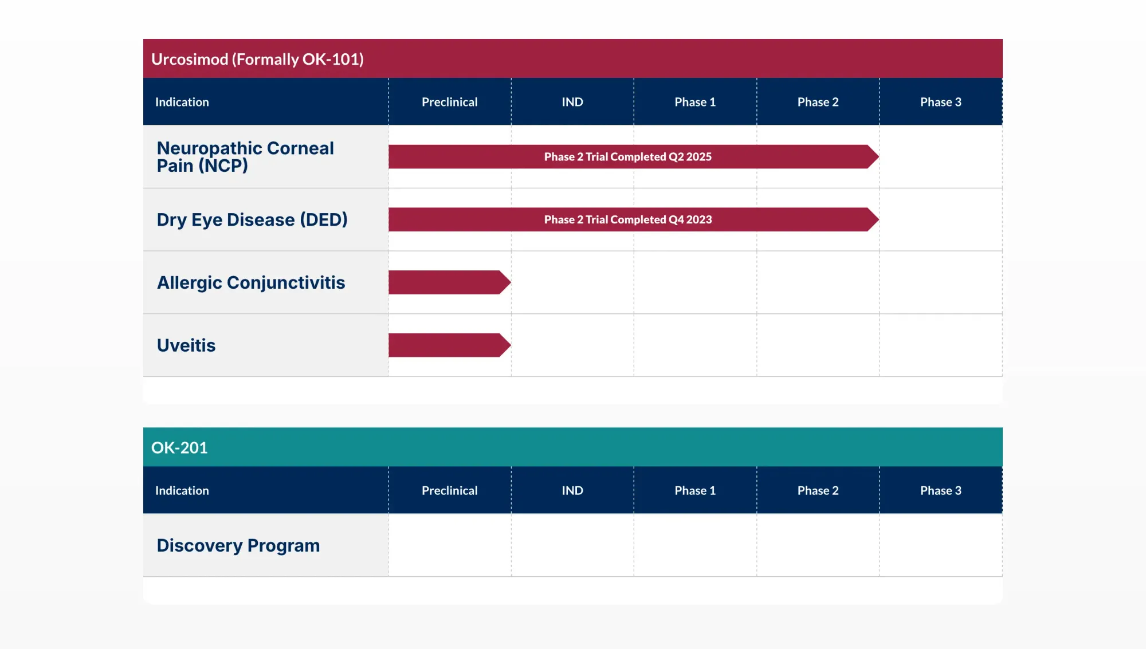1146x649 pixels.
Task: Click the Allergic Conjunctivitis indication label
Action: pyautogui.click(x=252, y=282)
